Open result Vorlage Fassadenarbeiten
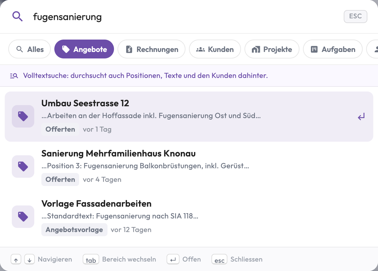378x271 pixels. pyautogui.click(x=189, y=217)
